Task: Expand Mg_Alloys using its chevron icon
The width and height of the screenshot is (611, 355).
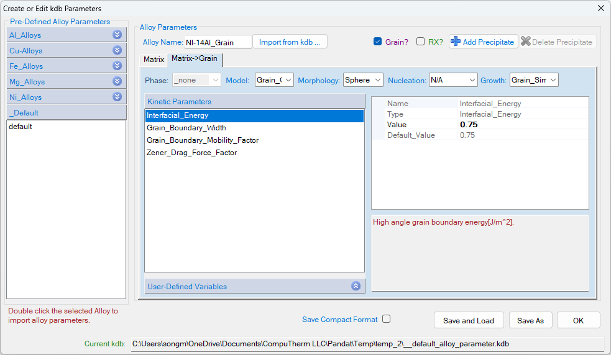Action: click(117, 81)
